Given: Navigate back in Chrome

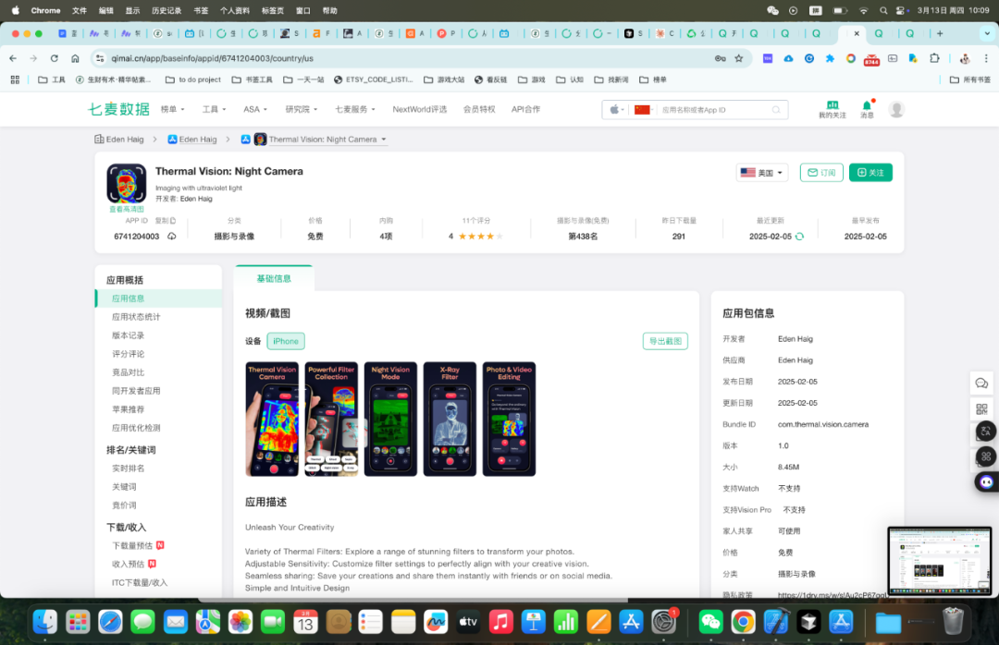Looking at the screenshot, I should tap(13, 58).
